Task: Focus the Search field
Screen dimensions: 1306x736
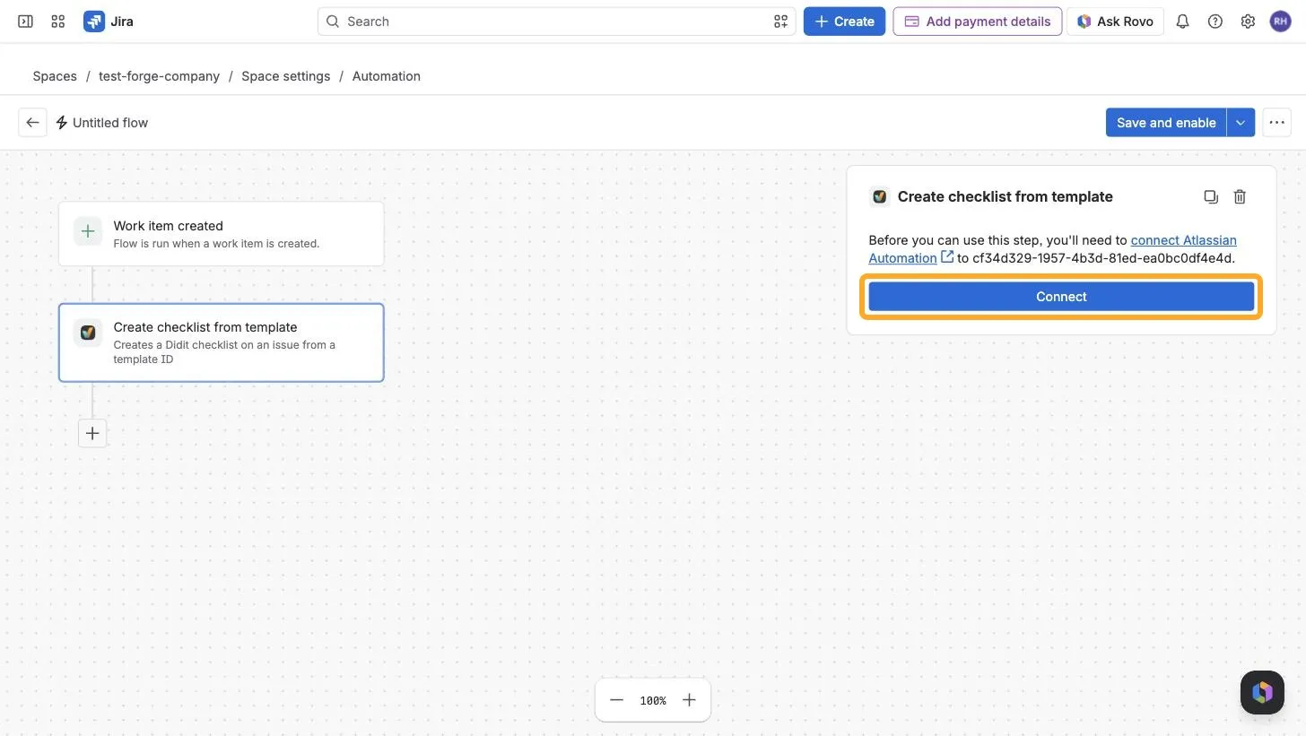Action: 556,22
